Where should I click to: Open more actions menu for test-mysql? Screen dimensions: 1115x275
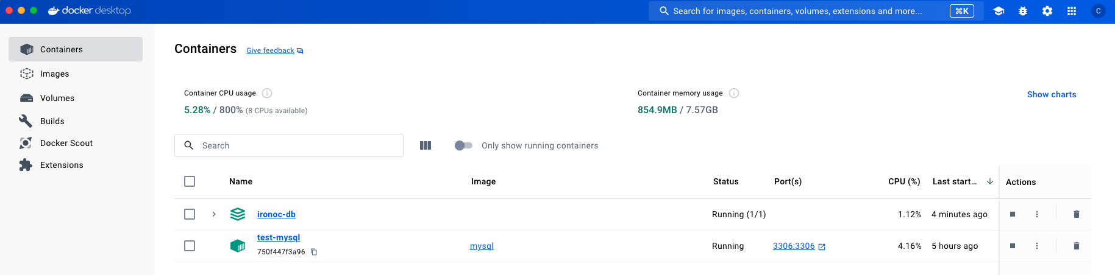click(1037, 246)
